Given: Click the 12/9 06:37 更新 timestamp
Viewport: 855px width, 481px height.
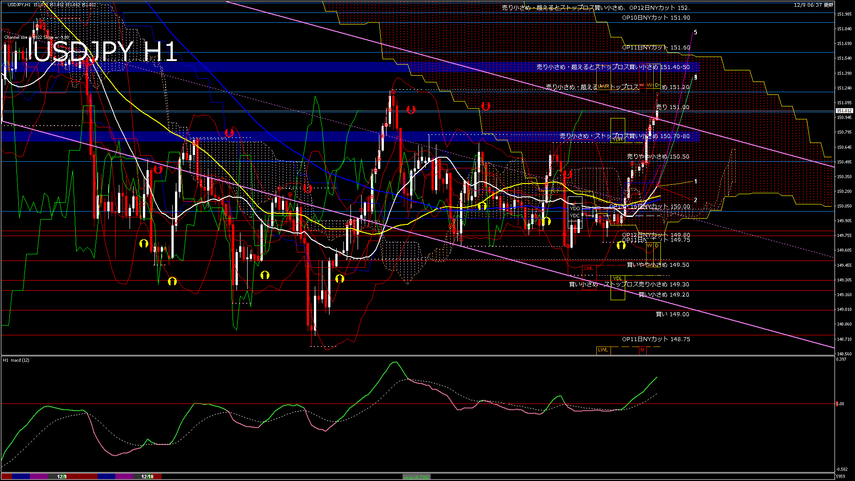Looking at the screenshot, I should tap(814, 5).
